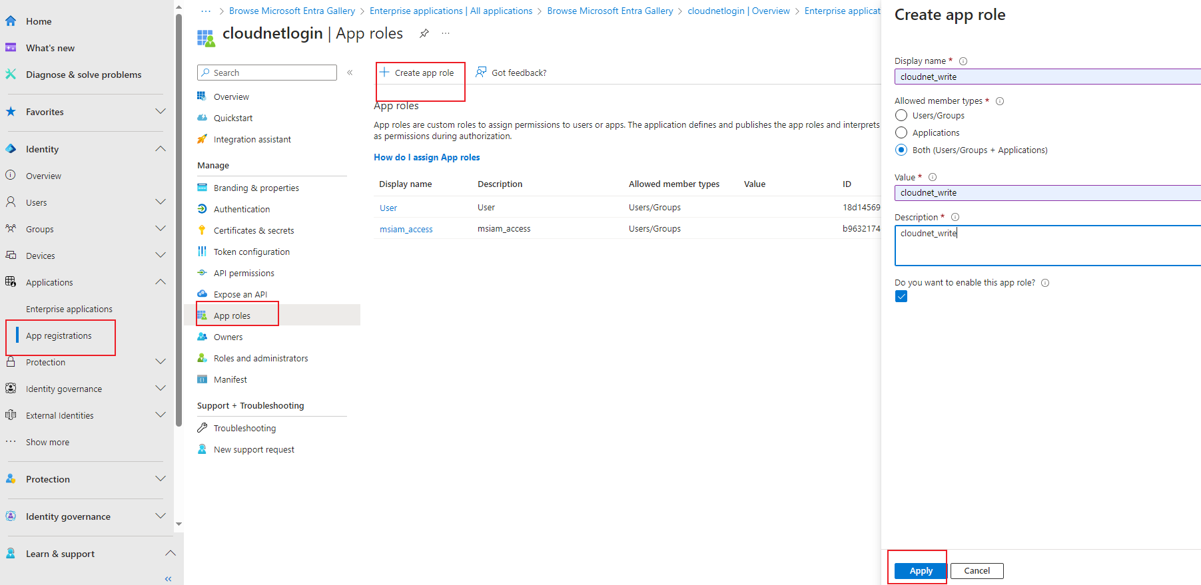
Task: Click the info icon next to Value label
Action: [x=933, y=177]
